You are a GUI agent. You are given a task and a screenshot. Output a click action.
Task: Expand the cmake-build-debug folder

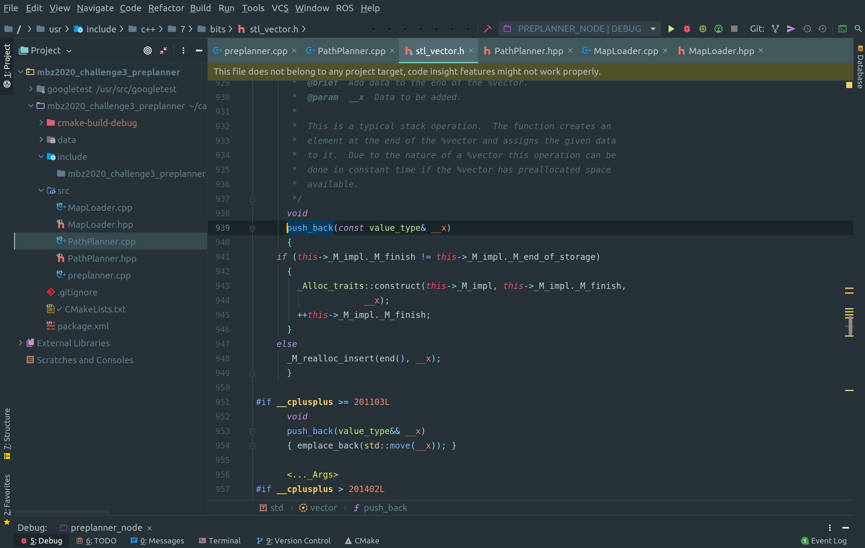[41, 123]
